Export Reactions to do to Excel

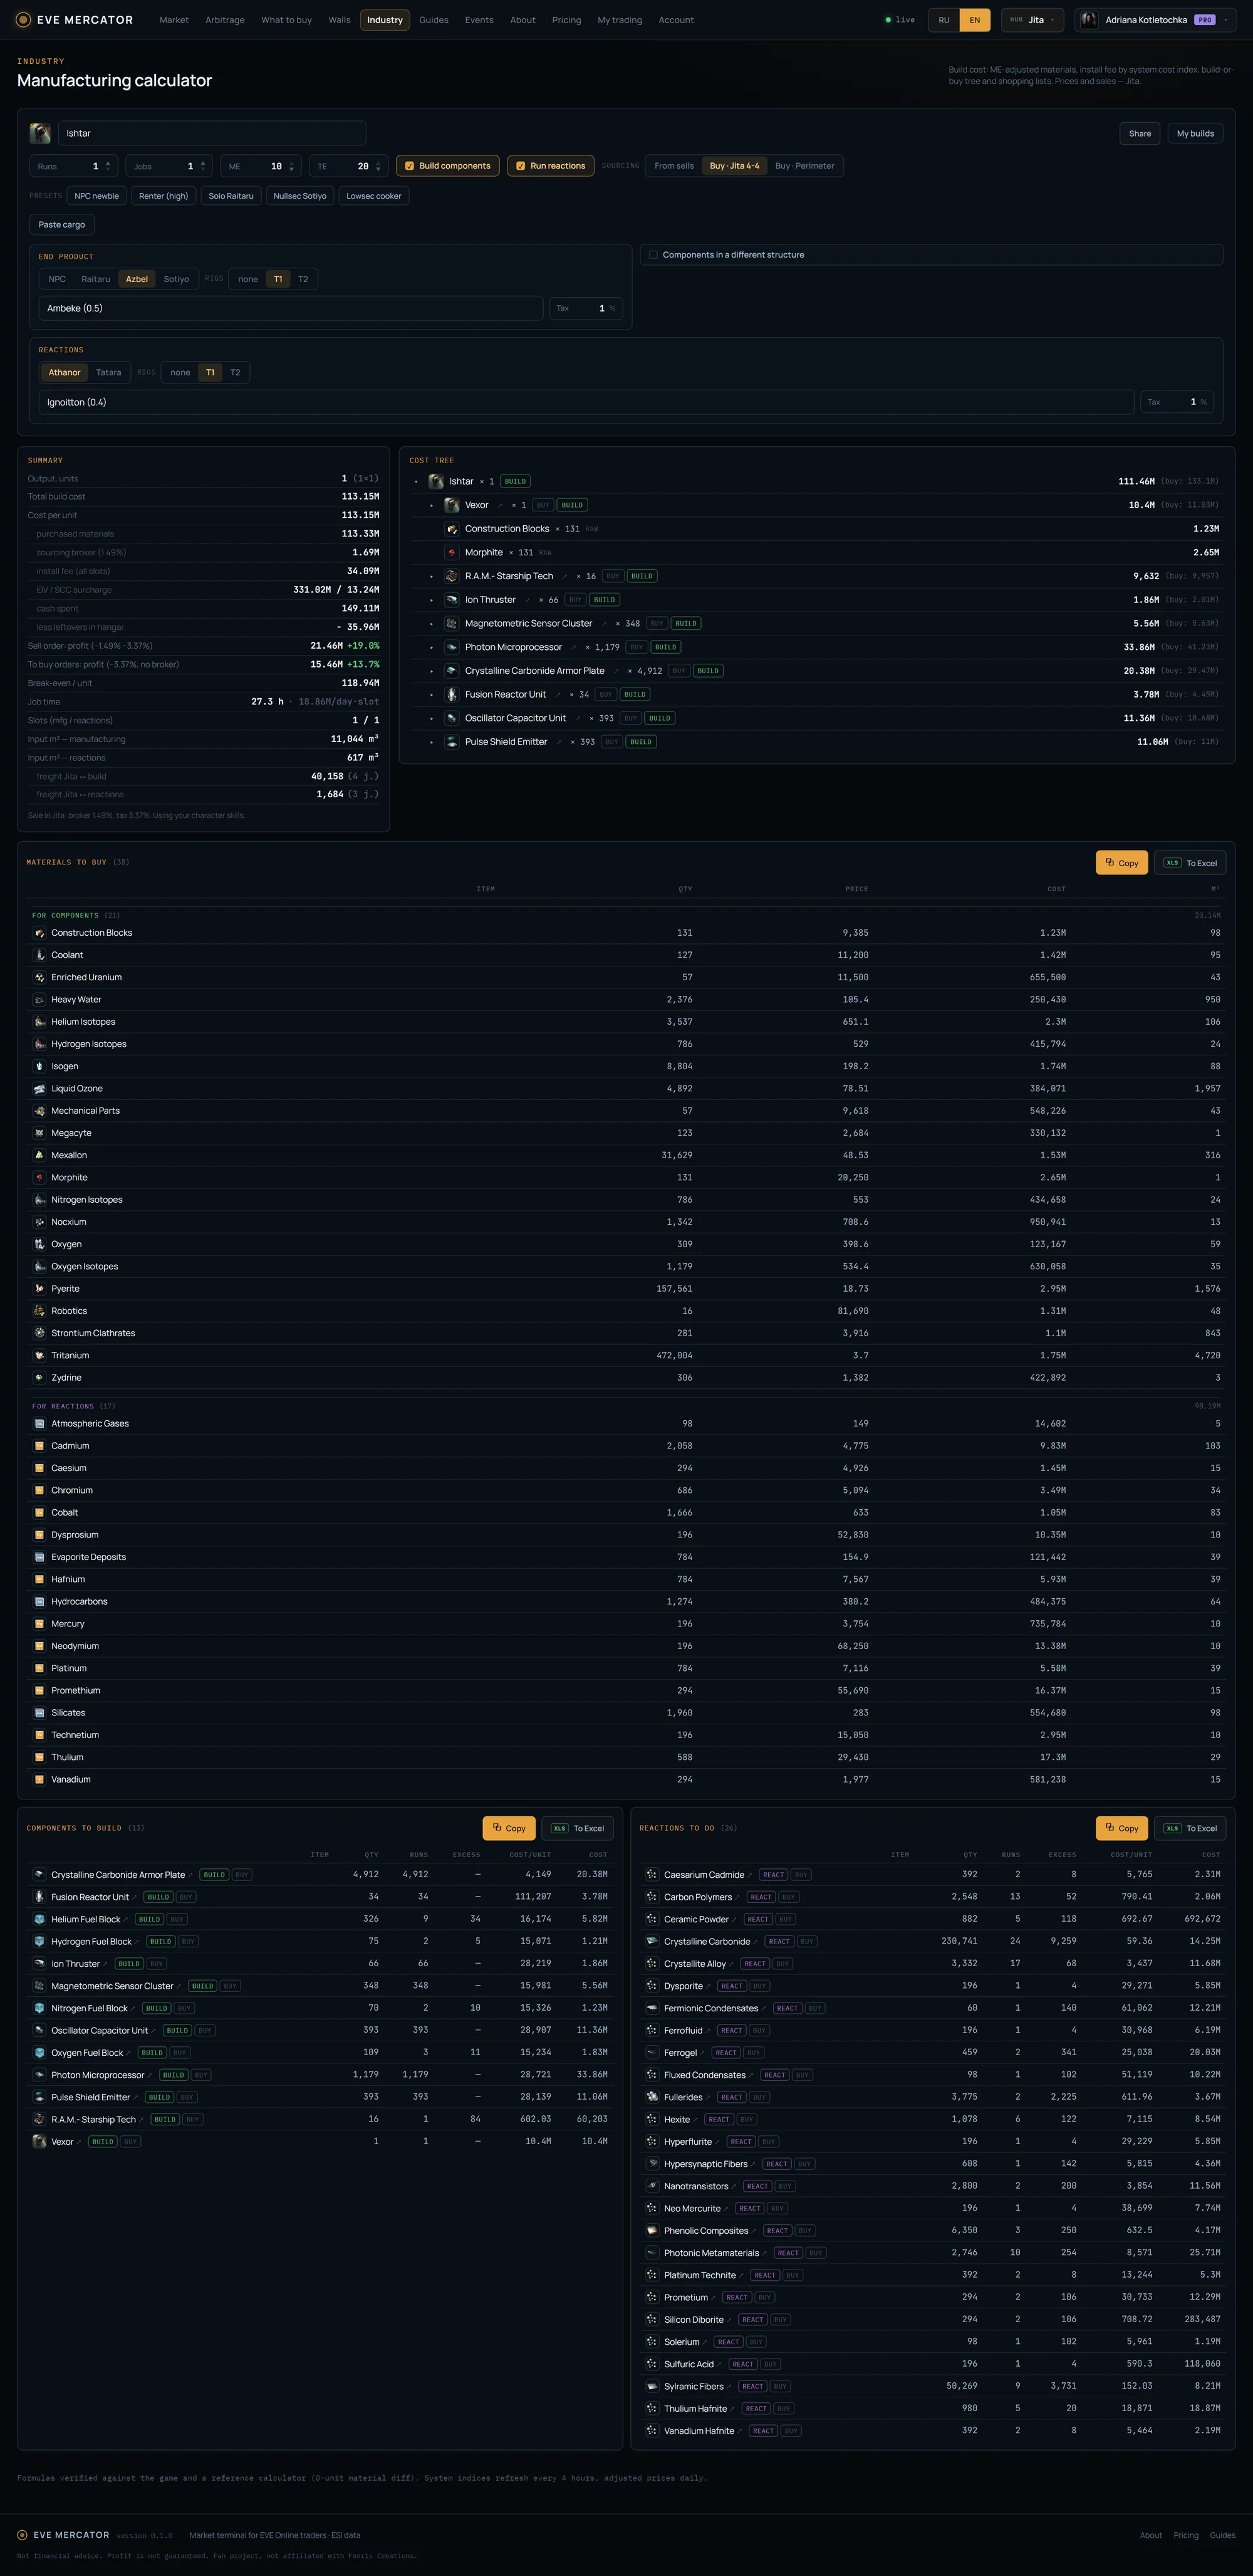pos(1190,1828)
